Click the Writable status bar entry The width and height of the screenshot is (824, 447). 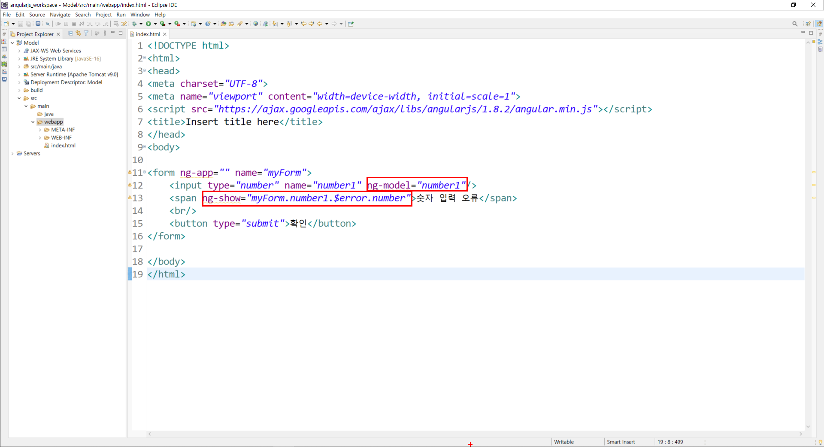[x=563, y=442]
